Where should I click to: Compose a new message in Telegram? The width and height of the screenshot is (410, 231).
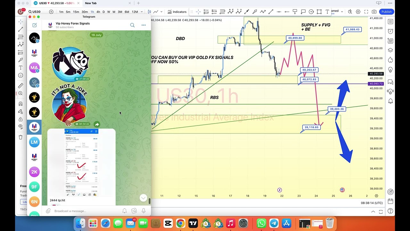(35, 25)
